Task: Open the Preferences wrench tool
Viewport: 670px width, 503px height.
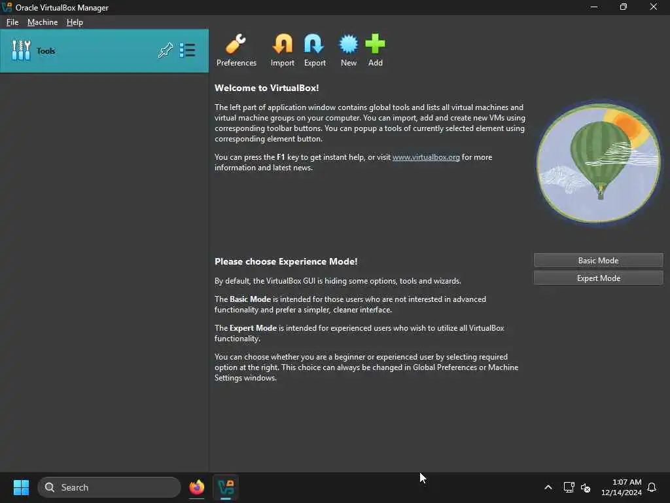Action: [x=236, y=50]
